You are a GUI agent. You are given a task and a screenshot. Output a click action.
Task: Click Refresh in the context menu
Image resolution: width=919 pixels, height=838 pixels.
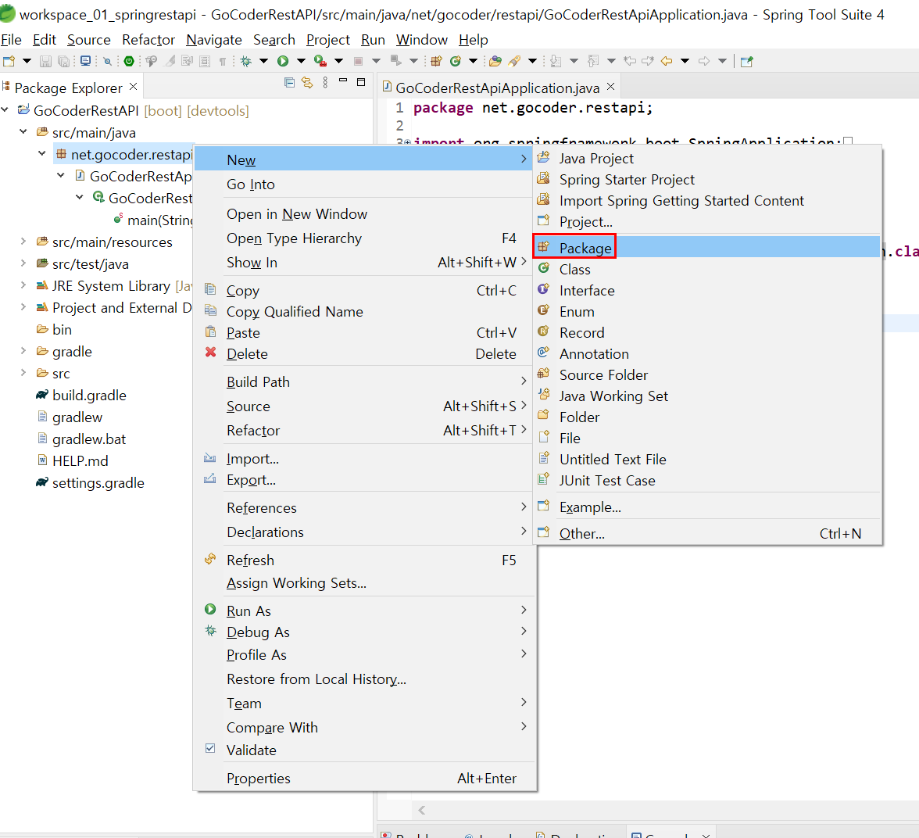click(364, 560)
